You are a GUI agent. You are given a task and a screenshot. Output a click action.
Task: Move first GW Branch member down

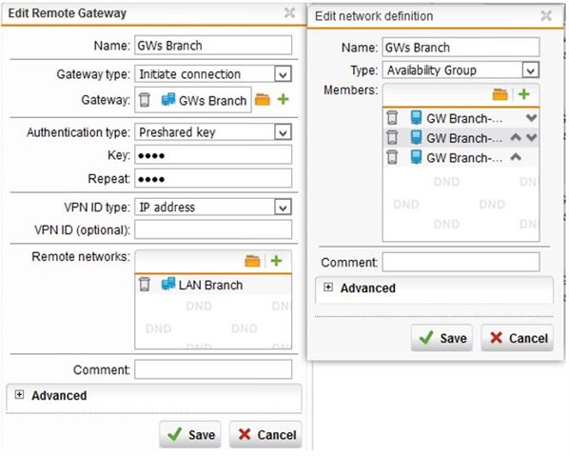(531, 118)
